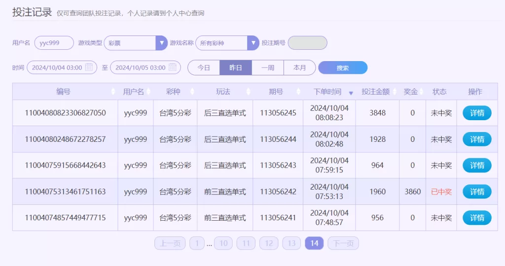Click bet amount 956

point(377,218)
